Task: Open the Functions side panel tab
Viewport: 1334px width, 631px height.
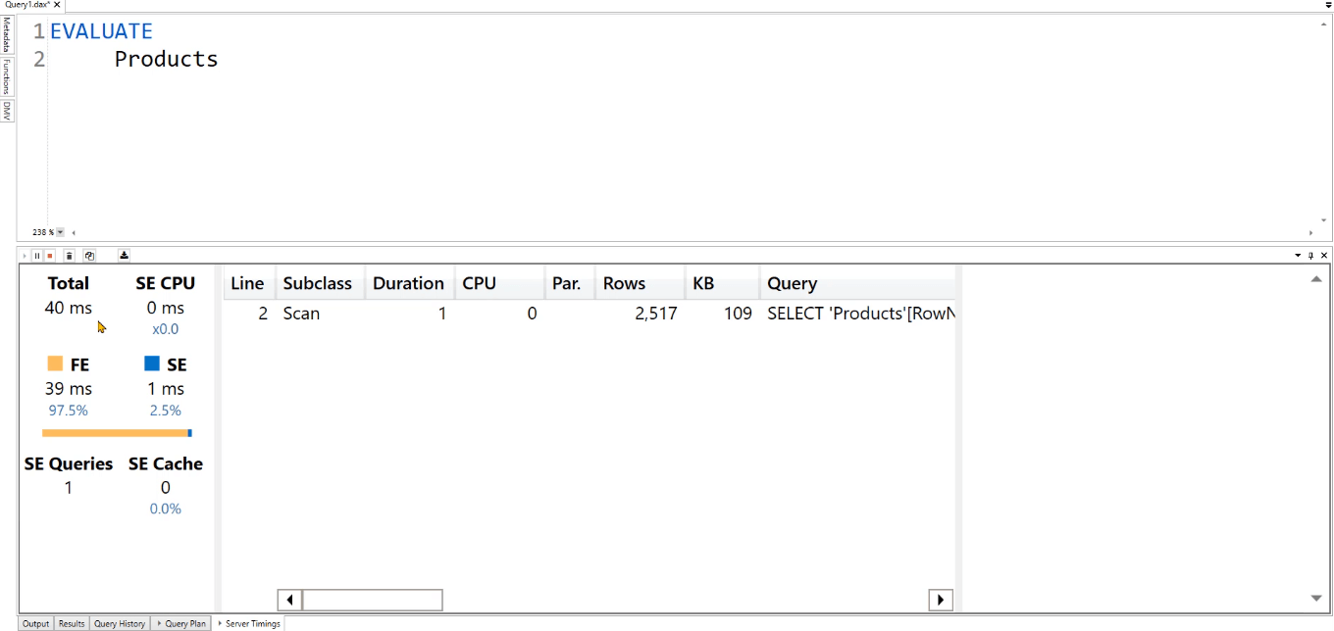Action: click(x=6, y=76)
